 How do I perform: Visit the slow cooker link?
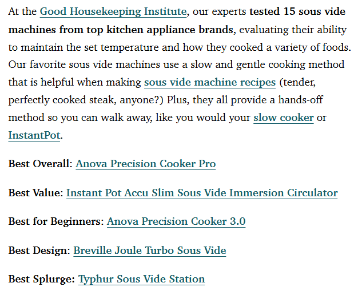(x=283, y=118)
